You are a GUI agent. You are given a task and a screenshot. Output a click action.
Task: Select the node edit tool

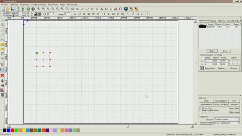(x=2, y=25)
